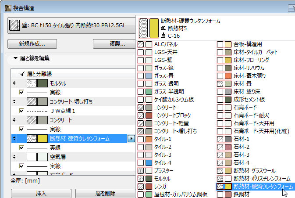Viewport: 295px width, 198px height.
Task: Click green color swatch of モルタル layer row
Action: pyautogui.click(x=43, y=83)
